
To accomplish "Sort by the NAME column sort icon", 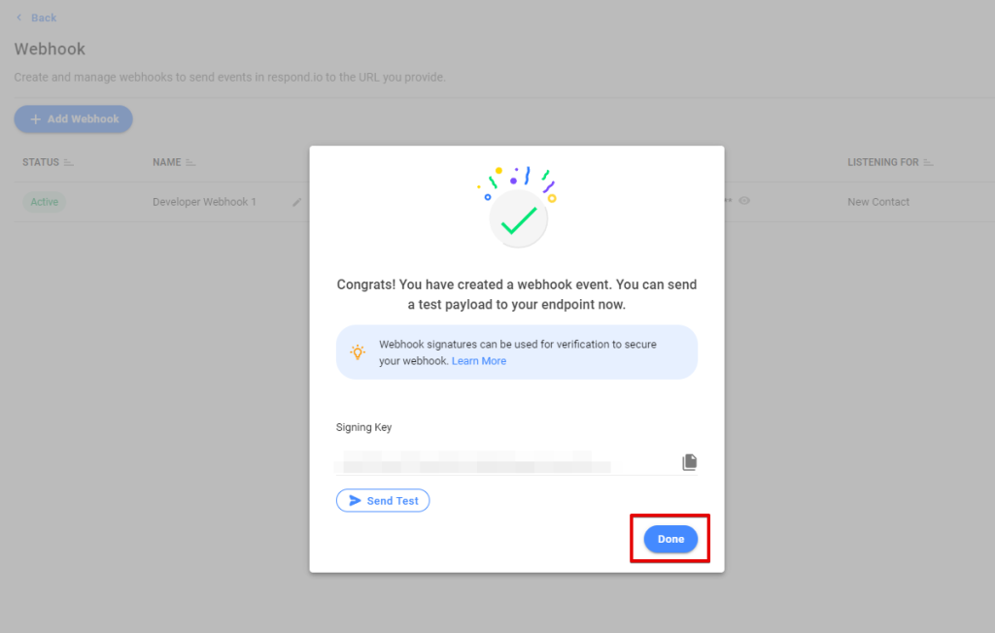I will click(190, 162).
